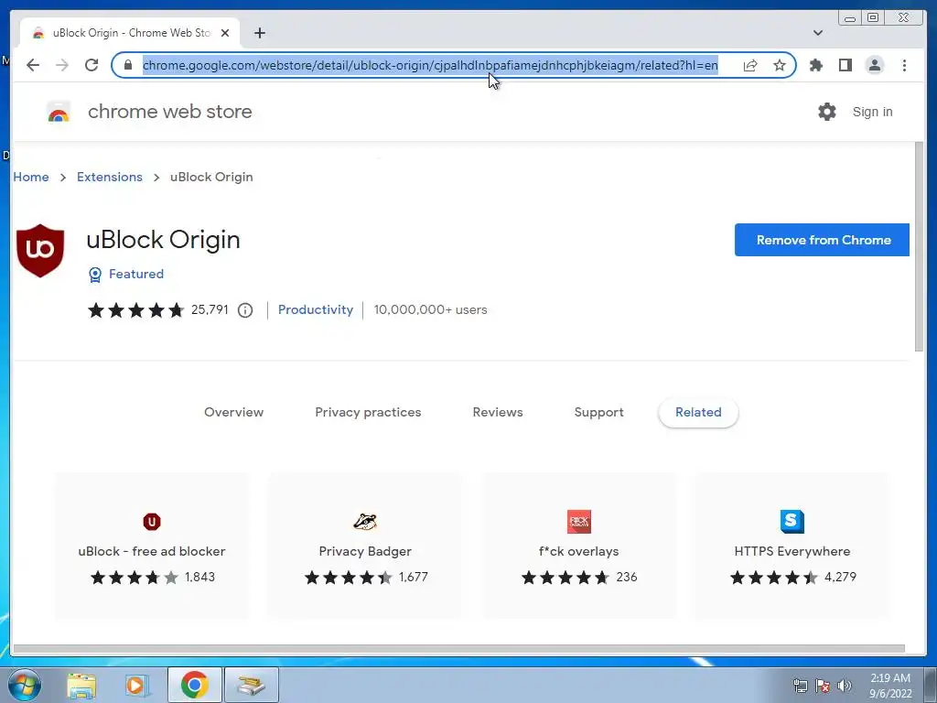This screenshot has height=703, width=937.
Task: Reload the current page
Action: pyautogui.click(x=92, y=65)
